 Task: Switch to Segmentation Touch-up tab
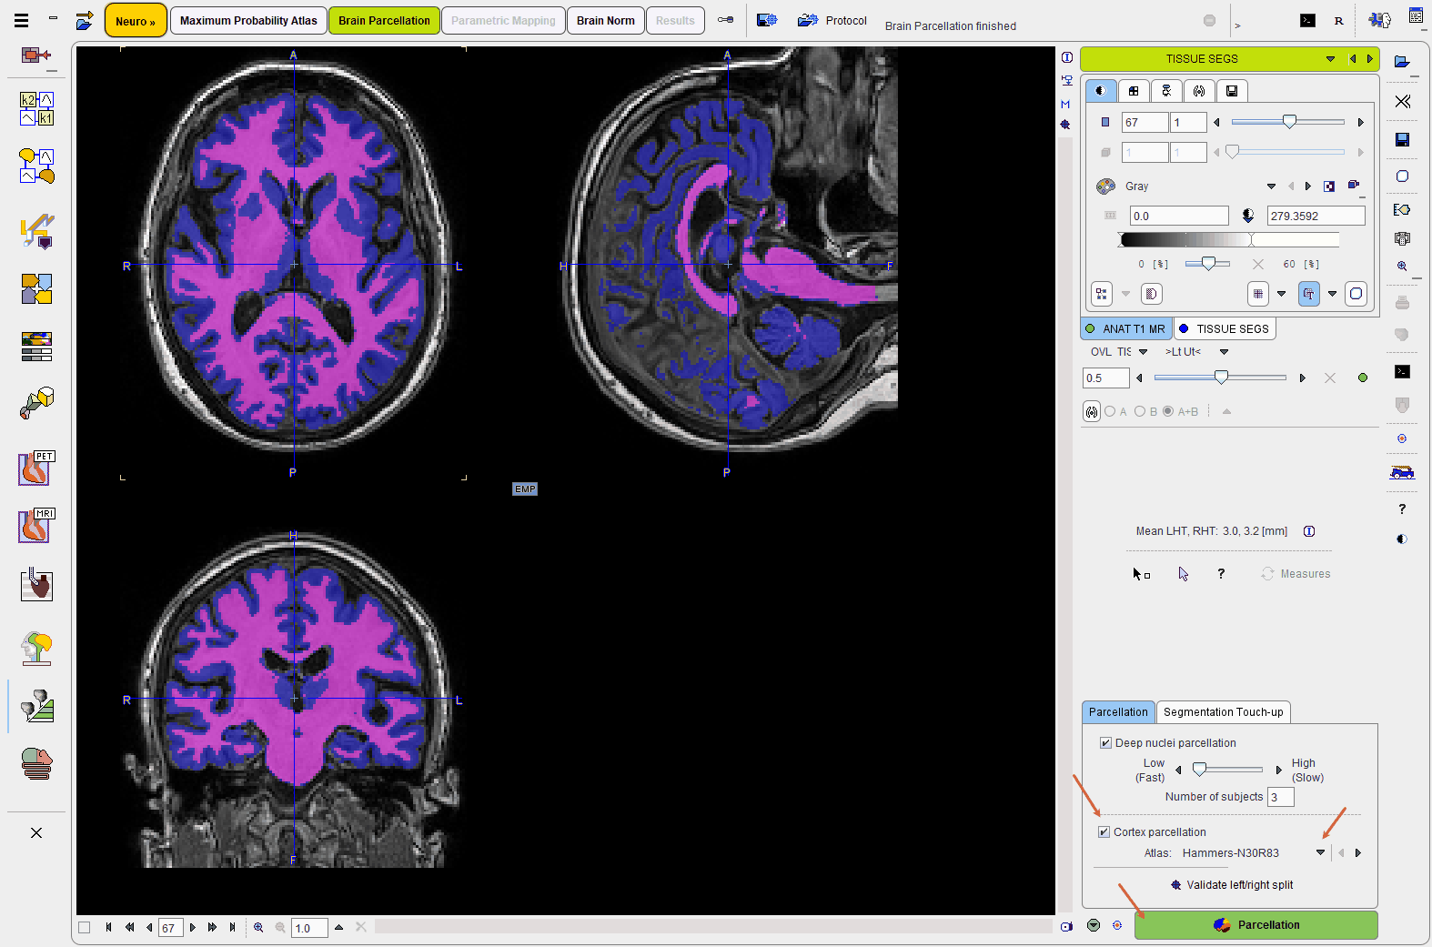[x=1223, y=711]
